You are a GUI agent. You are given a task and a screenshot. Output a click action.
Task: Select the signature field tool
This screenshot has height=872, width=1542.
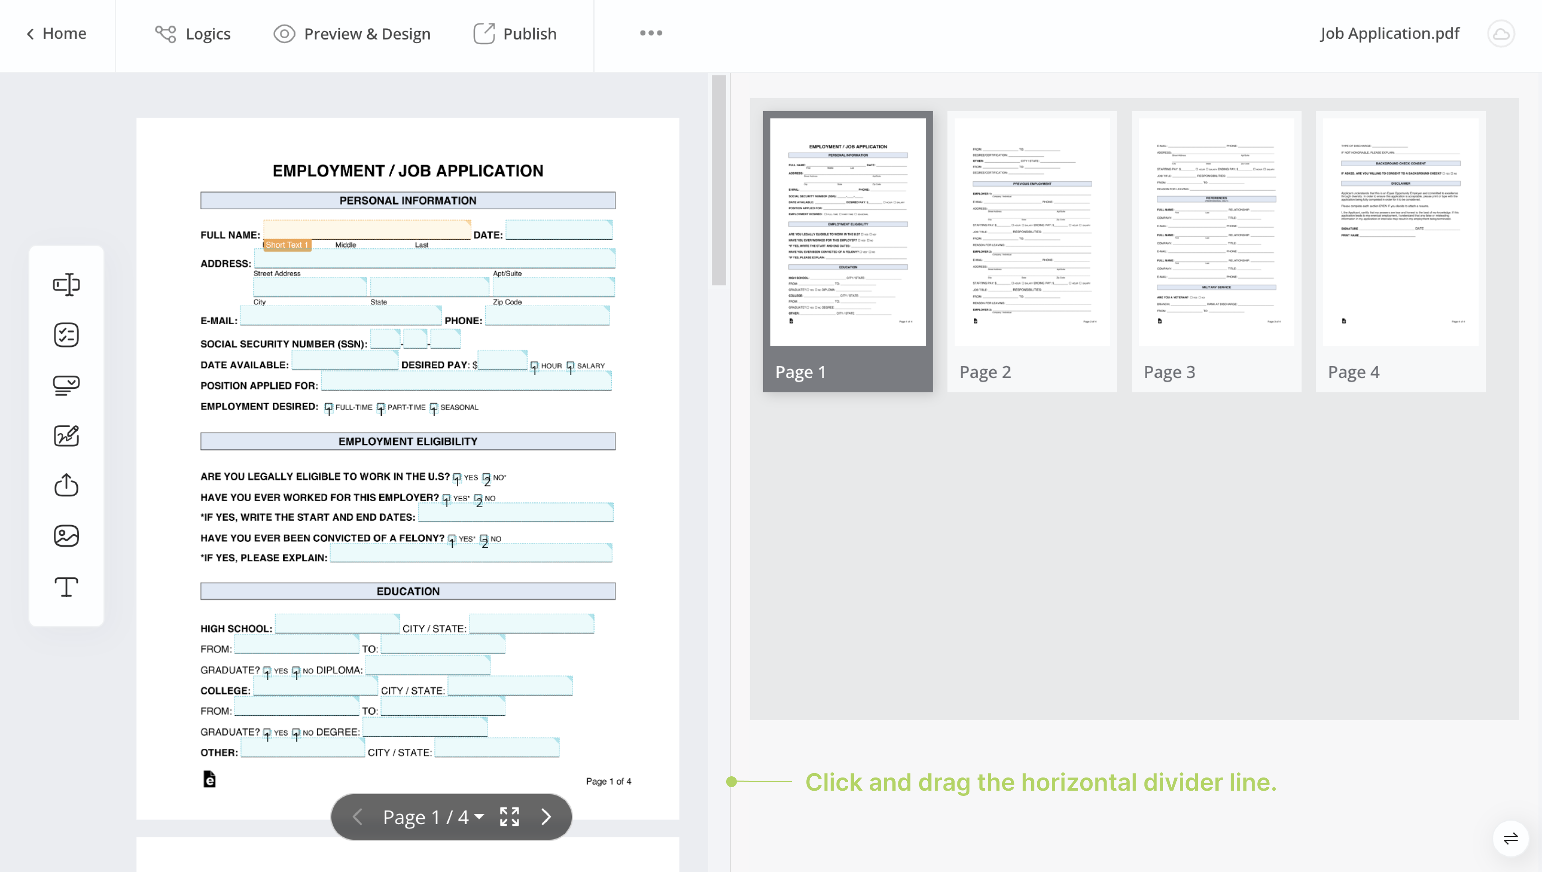[66, 435]
